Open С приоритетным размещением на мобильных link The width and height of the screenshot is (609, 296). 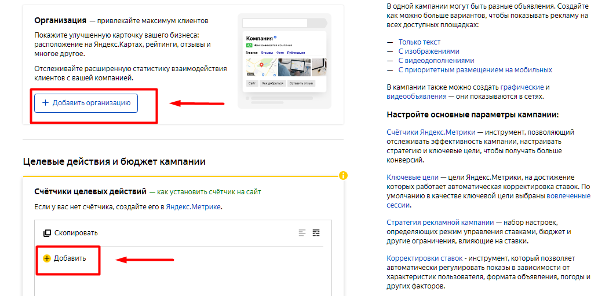(x=475, y=70)
